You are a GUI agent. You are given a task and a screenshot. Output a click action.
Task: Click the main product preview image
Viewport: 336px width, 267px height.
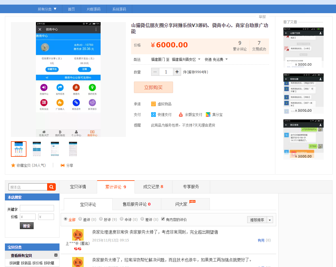pos(68,80)
